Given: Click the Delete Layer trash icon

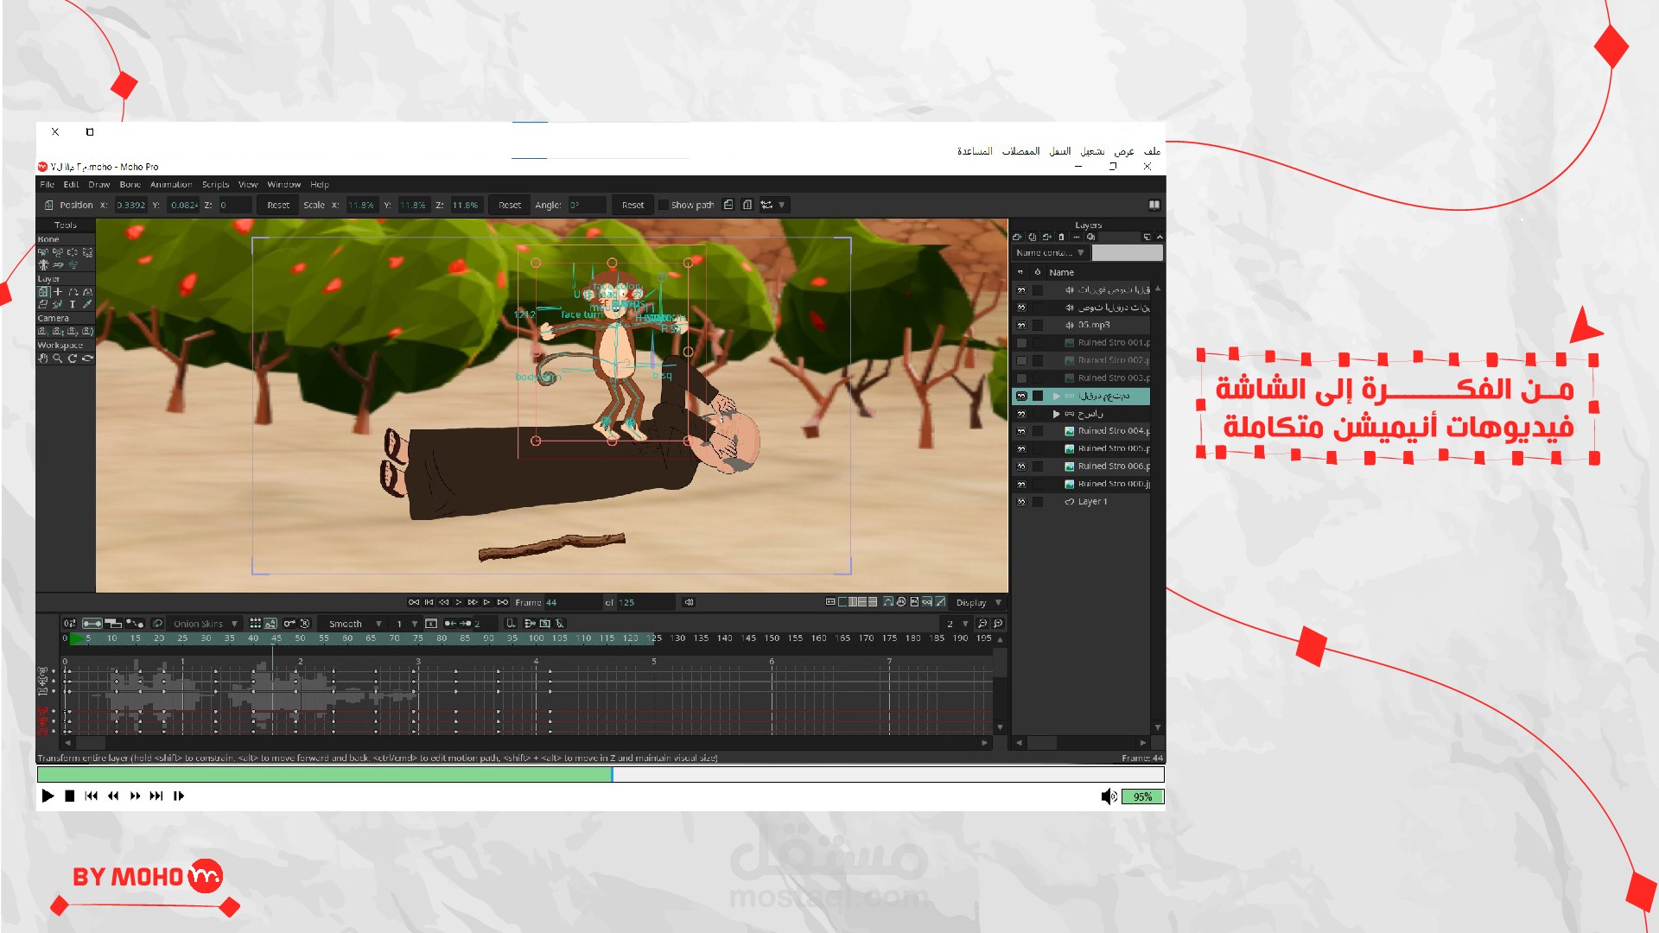Looking at the screenshot, I should 1062,237.
